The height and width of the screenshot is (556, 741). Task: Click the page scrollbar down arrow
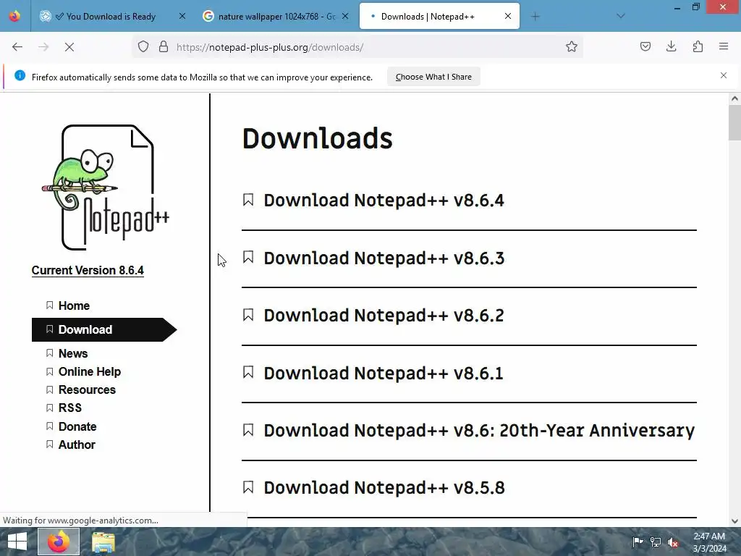coord(734,521)
